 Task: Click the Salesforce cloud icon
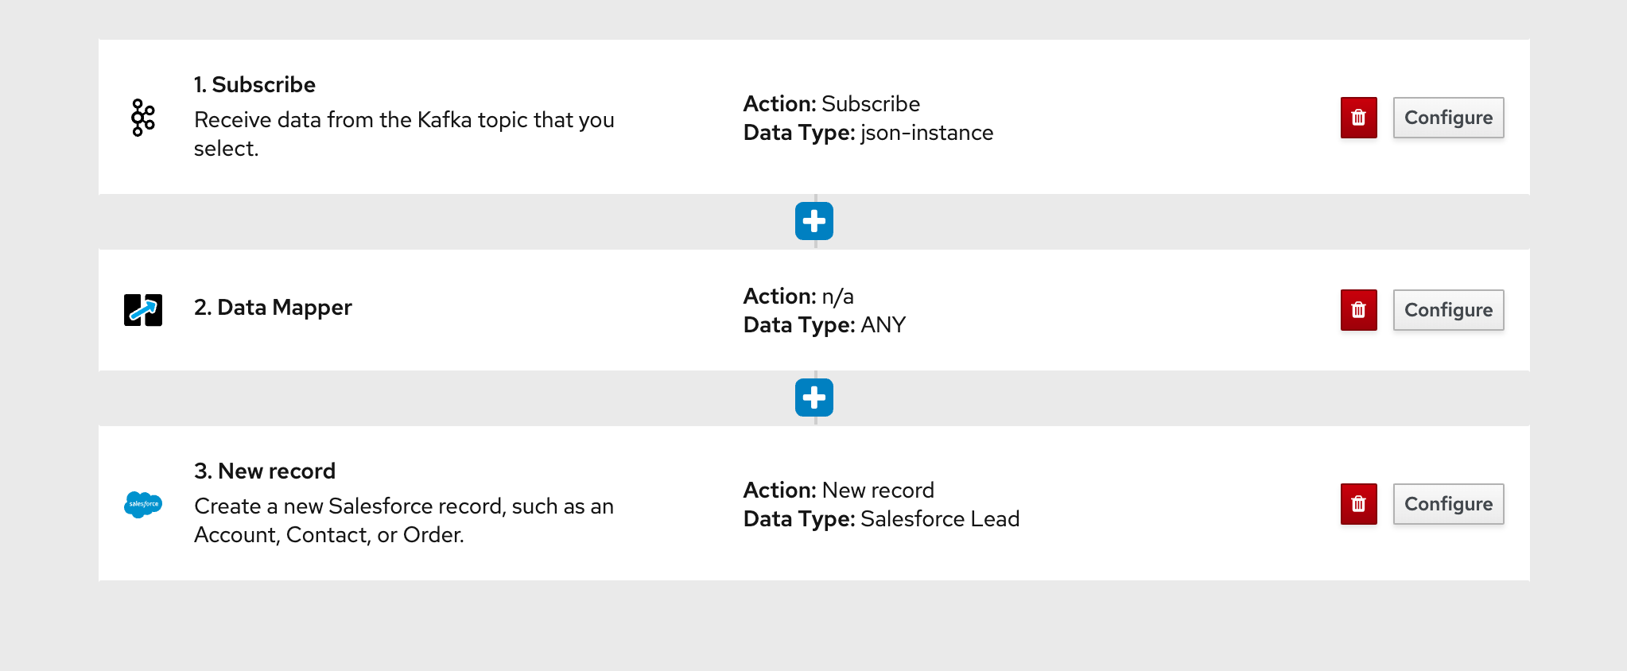(143, 504)
